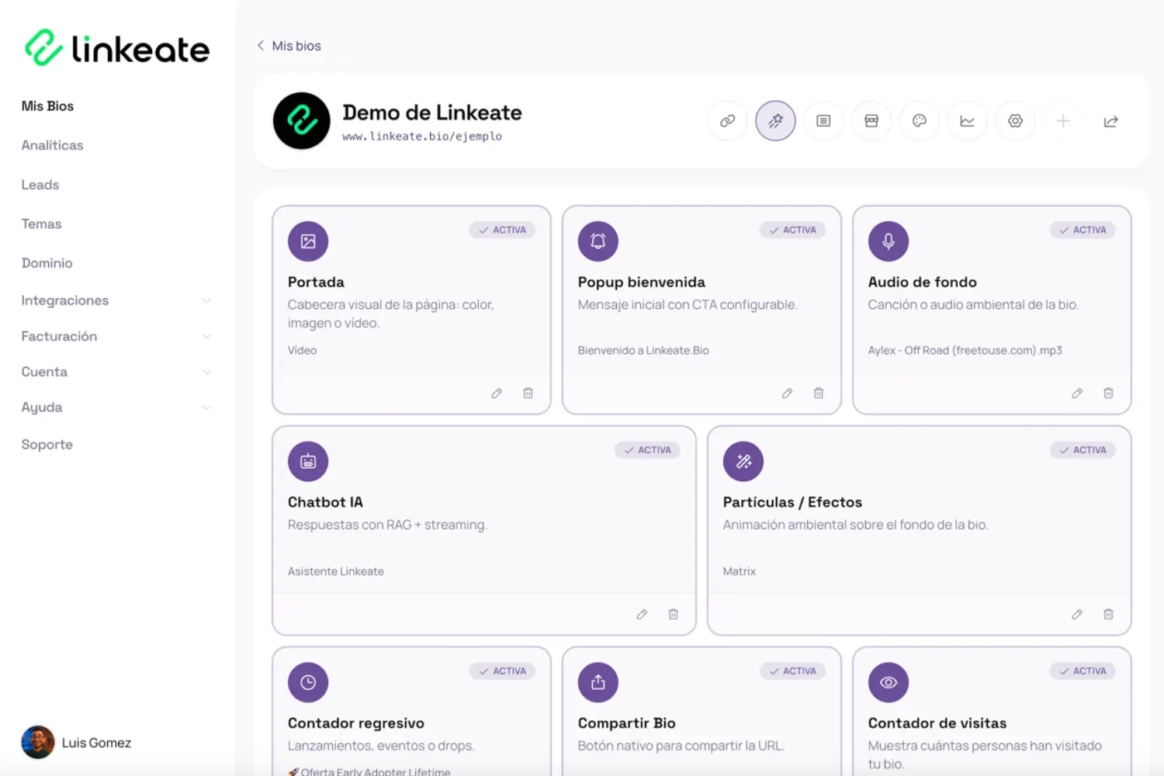Viewport: 1164px width, 776px height.
Task: Open the Luis Gomez user profile
Action: 76,743
